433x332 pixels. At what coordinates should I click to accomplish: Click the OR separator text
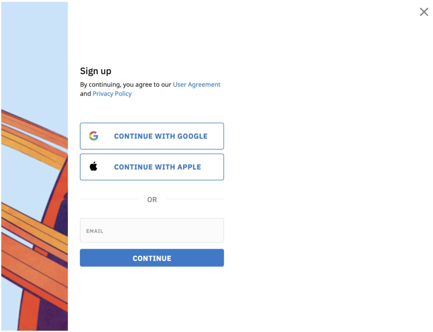tap(152, 200)
